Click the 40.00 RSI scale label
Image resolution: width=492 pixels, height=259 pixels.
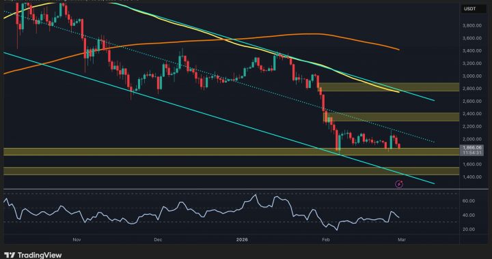pyautogui.click(x=469, y=215)
